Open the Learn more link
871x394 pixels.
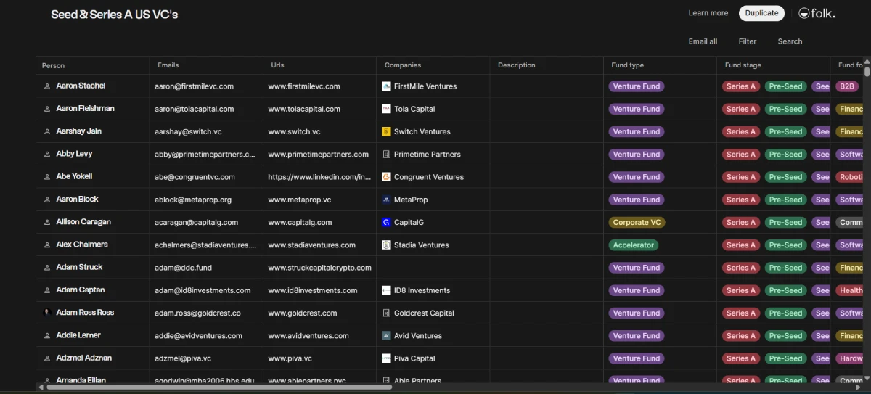tap(708, 13)
